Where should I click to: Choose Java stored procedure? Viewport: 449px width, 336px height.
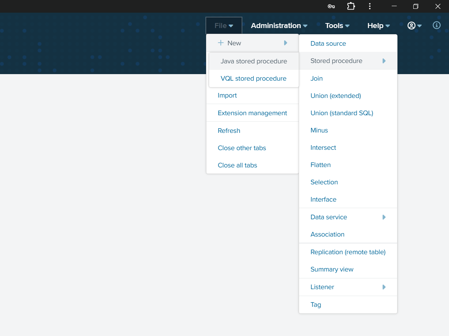click(254, 61)
